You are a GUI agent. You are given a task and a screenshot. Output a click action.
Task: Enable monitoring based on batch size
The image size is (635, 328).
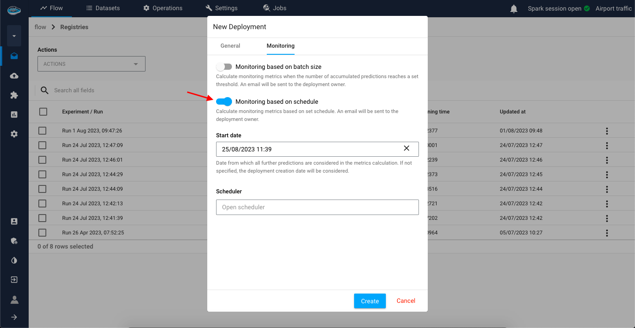(x=224, y=67)
